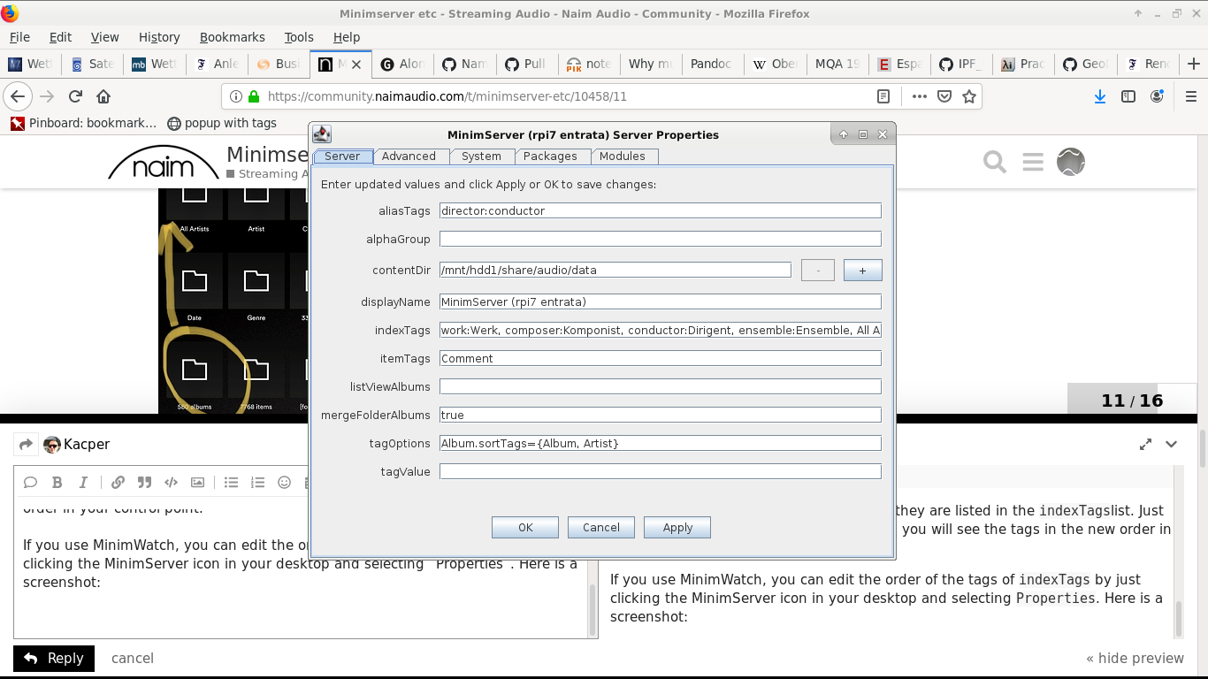Toggle the composer fullscreen arrows icon
The width and height of the screenshot is (1208, 679).
coord(1145,444)
